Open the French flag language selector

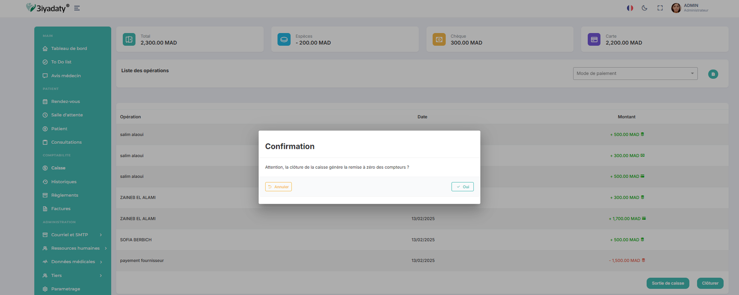coord(630,8)
